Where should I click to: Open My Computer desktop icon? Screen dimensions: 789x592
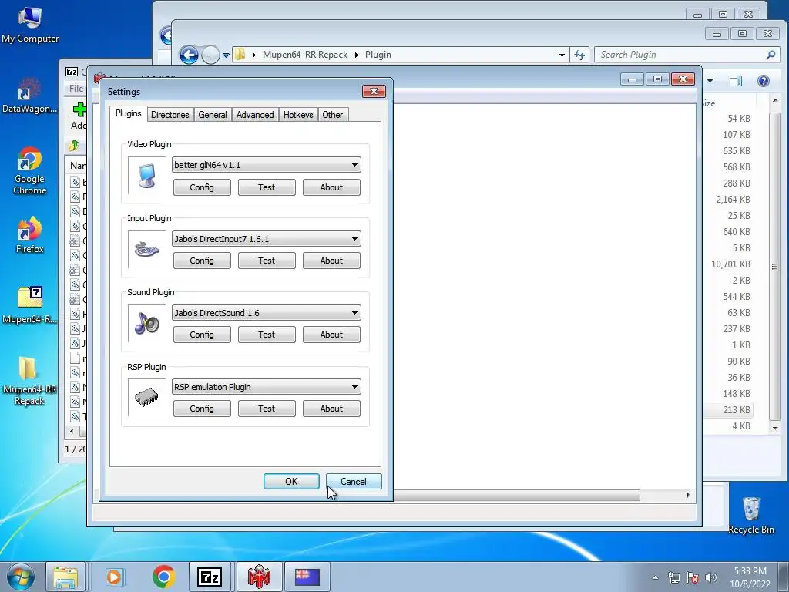(30, 25)
